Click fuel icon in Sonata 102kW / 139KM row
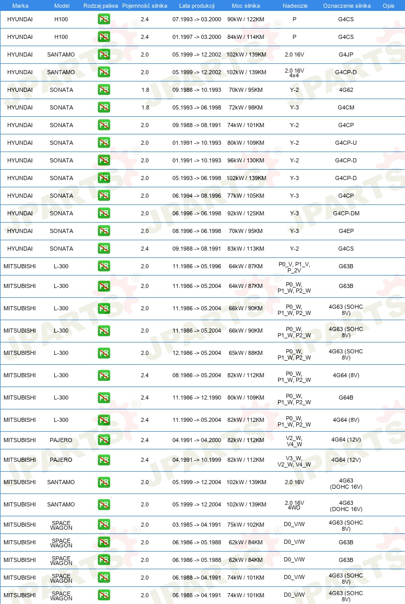 pyautogui.click(x=104, y=178)
